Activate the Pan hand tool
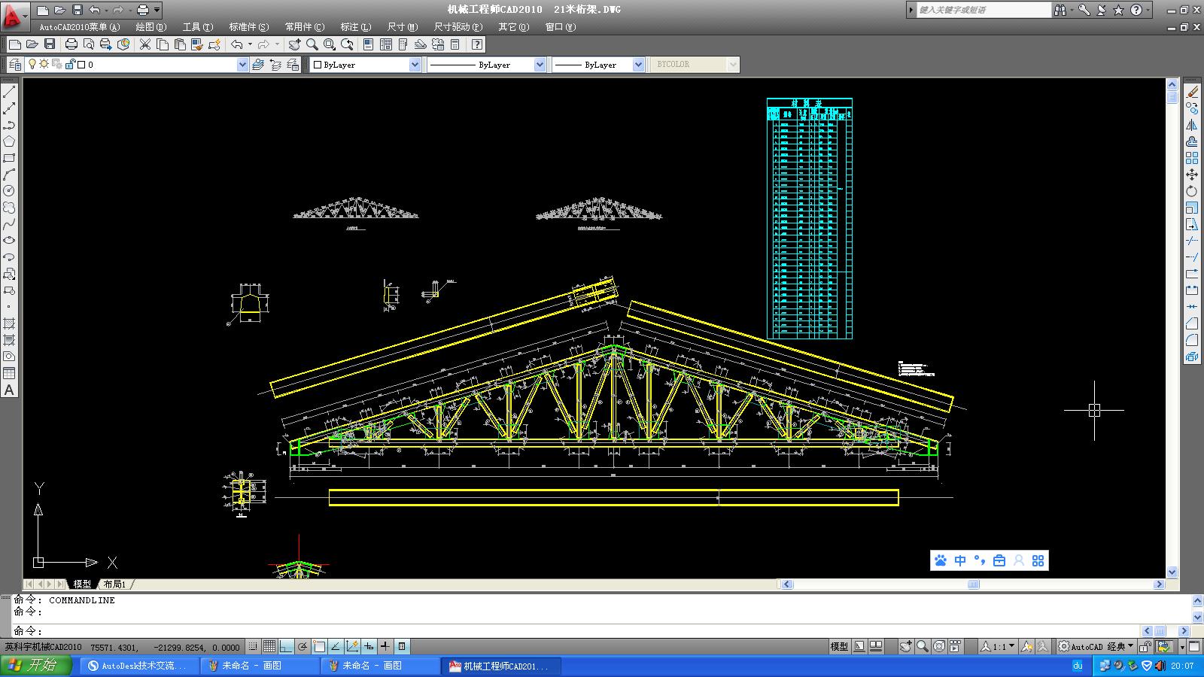The image size is (1204, 677). [x=294, y=45]
